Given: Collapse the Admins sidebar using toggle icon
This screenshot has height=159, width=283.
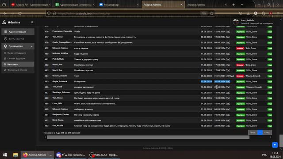Looking at the screenshot, I should click(x=32, y=22).
